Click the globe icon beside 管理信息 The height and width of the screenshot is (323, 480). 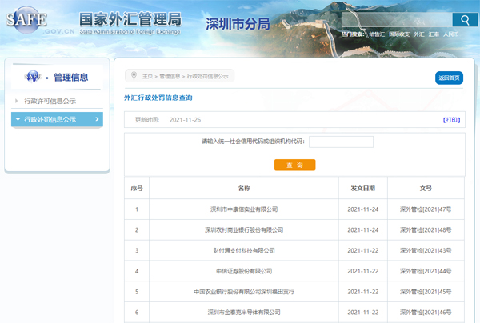coord(33,77)
